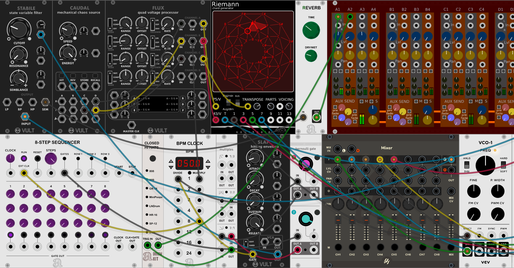Click Flux Channel D IN jack
The image size is (514, 268).
coord(181,77)
